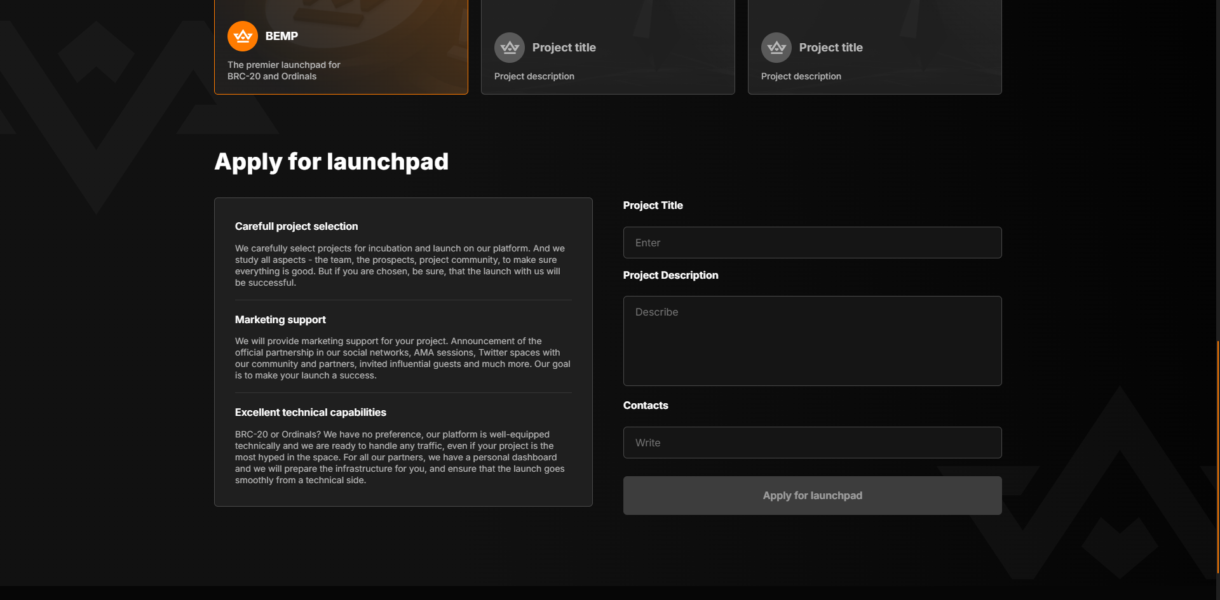The width and height of the screenshot is (1220, 600).
Task: Submit with the Apply for launchpad button
Action: (812, 495)
